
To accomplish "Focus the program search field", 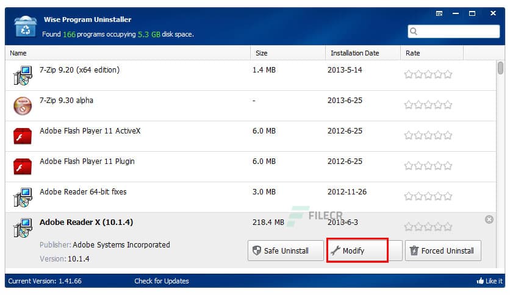I will tap(454, 32).
